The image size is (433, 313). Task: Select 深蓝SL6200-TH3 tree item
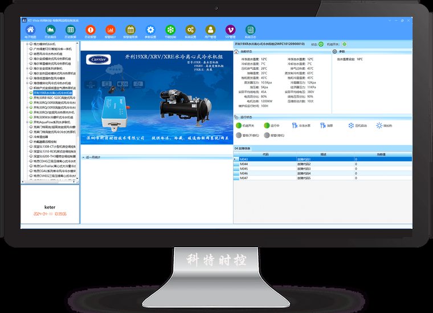click(54, 156)
